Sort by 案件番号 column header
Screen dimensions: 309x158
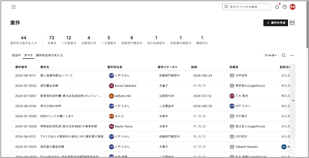coord(21,67)
